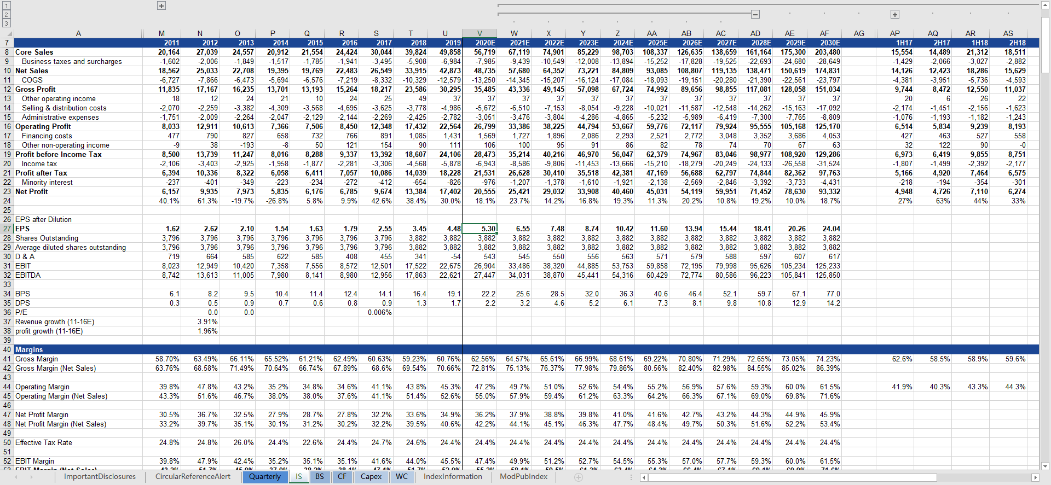The height and width of the screenshot is (485, 1051).
Task: Select the 3.91% revenue growth value
Action: pyautogui.click(x=207, y=322)
